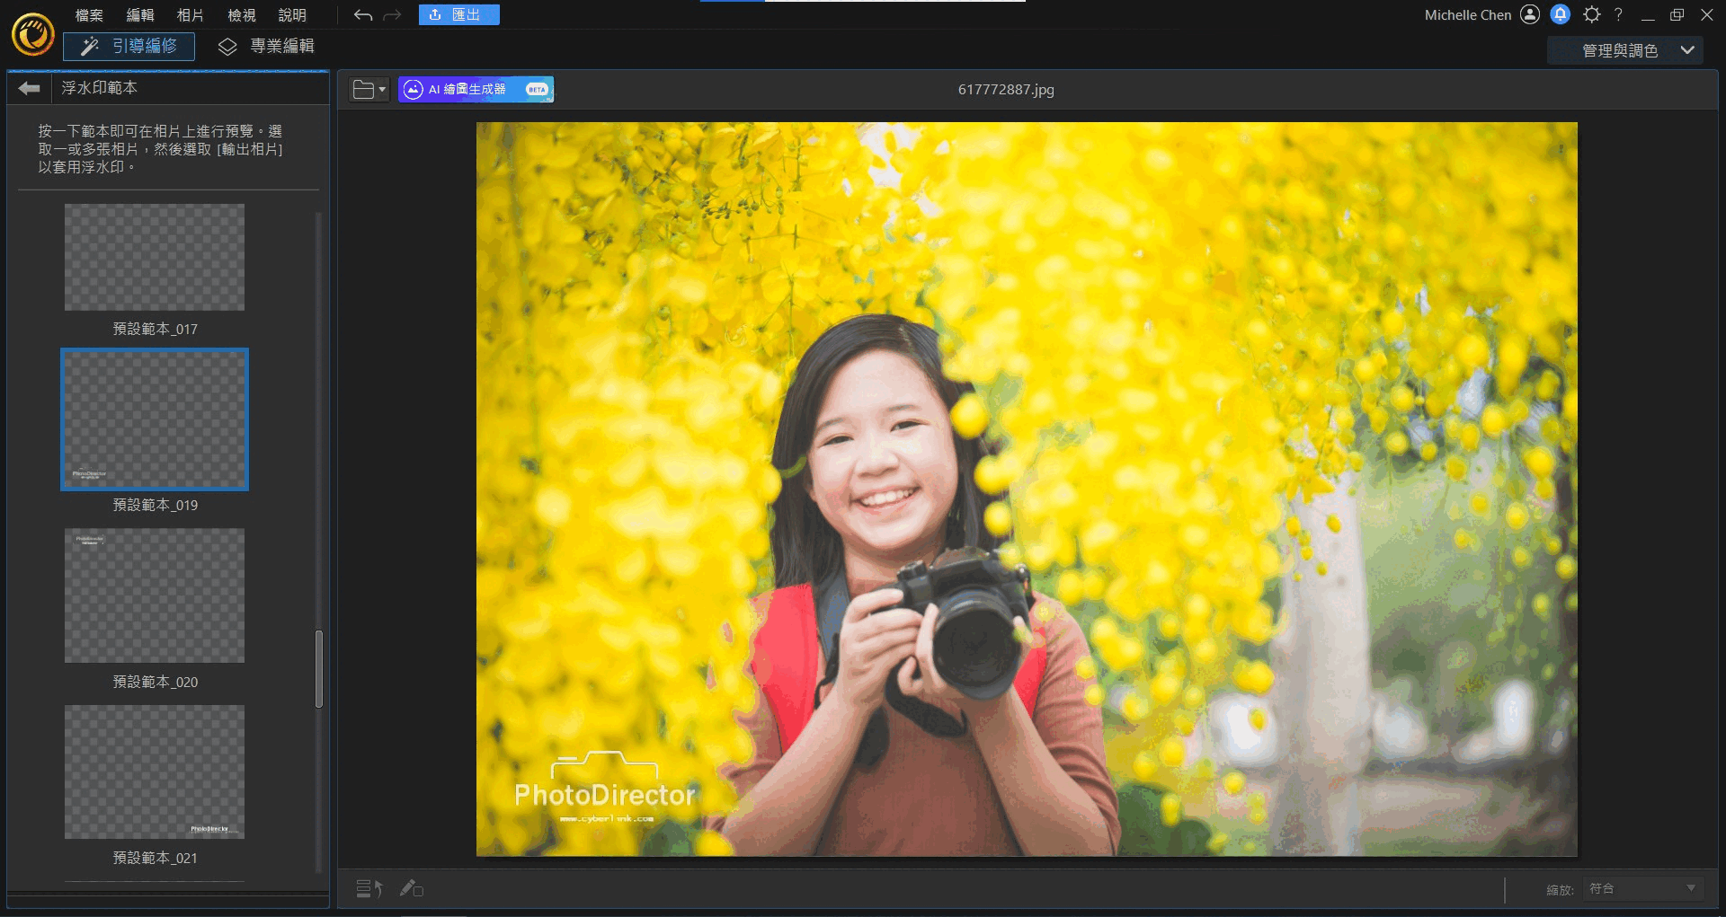Click the 預設範本_021 label
This screenshot has height=917, width=1726.
point(155,859)
